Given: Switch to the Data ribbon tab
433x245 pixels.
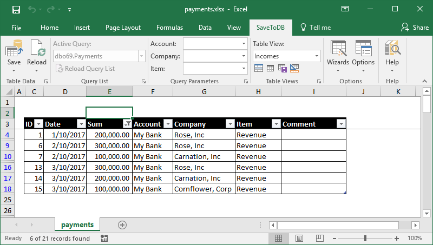Looking at the screenshot, I should point(205,28).
